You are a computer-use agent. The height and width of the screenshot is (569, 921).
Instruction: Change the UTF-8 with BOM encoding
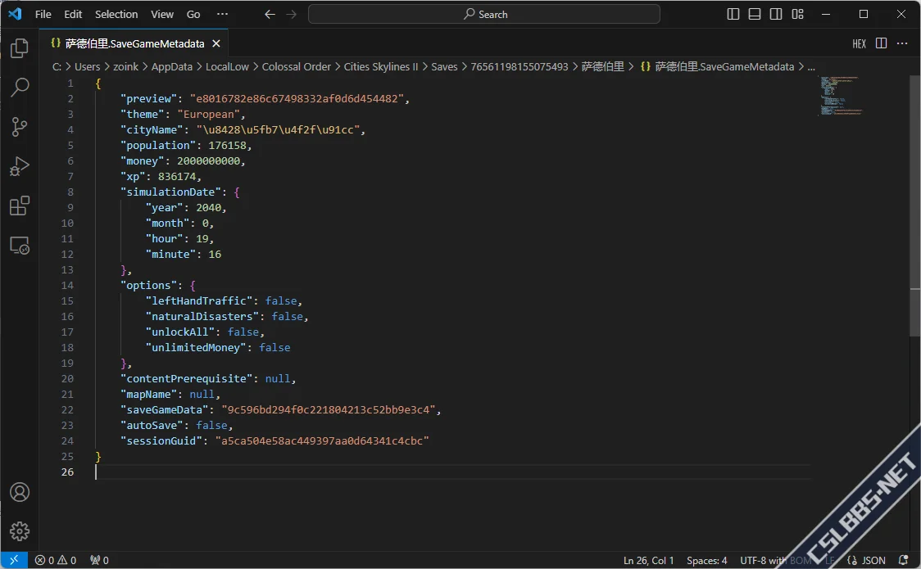[775, 561]
